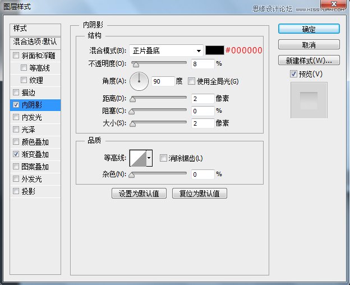Click the angle dial control

pos(139,81)
